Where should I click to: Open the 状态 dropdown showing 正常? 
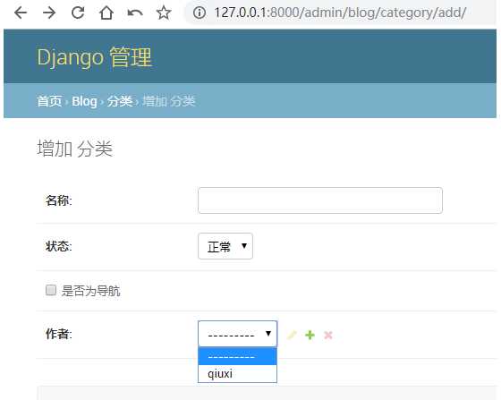(225, 246)
